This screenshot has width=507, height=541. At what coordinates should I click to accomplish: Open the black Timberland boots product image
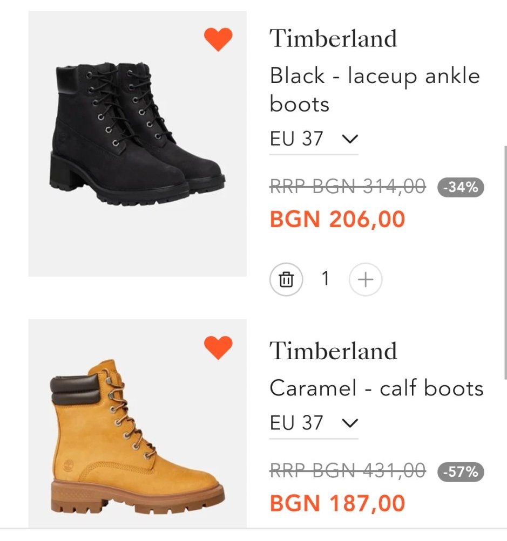[138, 143]
